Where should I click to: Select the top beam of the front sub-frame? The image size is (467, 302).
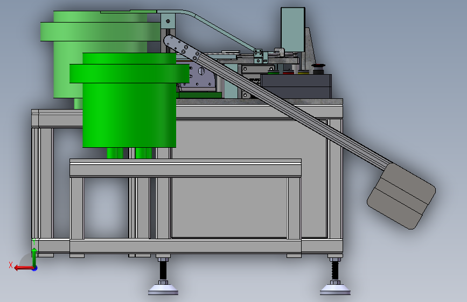coord(185,168)
